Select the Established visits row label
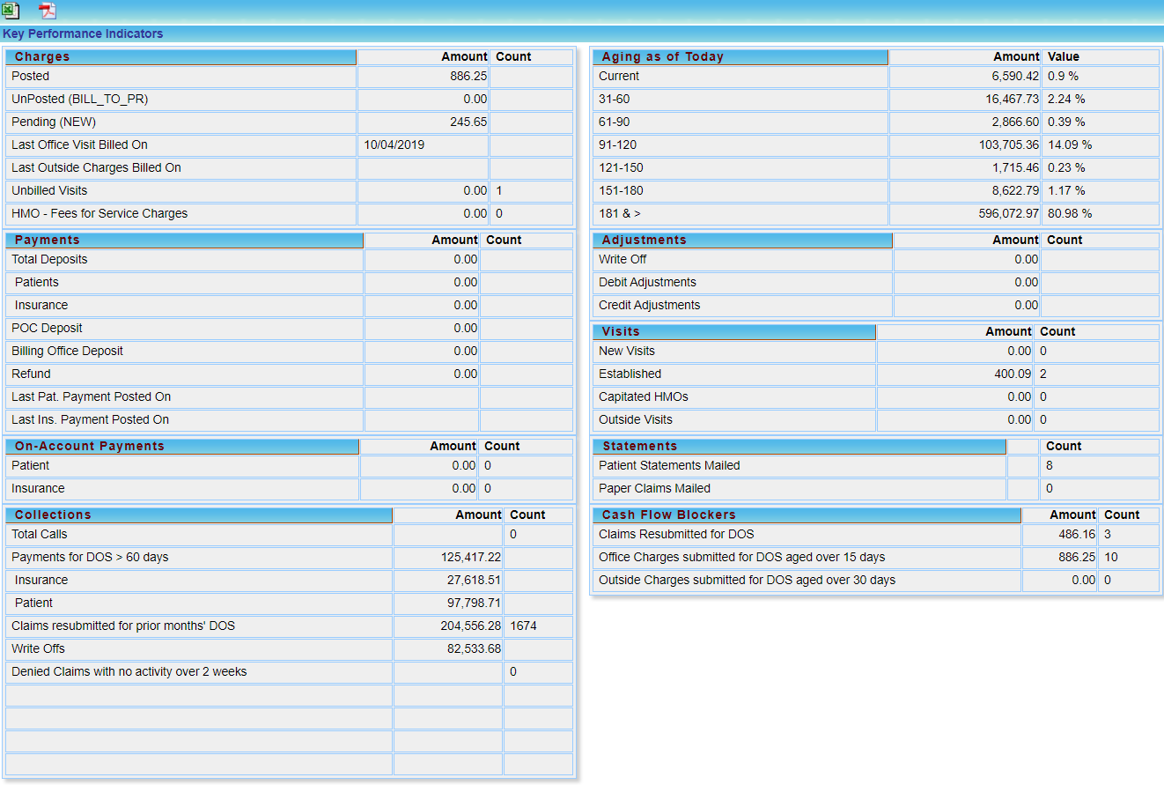1164x785 pixels. tap(630, 374)
